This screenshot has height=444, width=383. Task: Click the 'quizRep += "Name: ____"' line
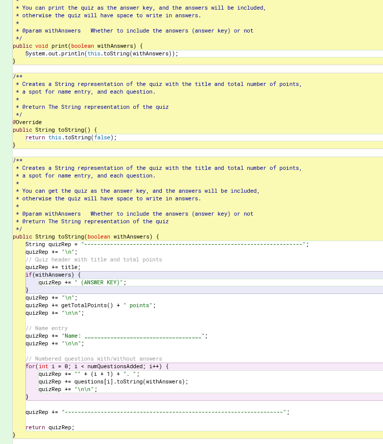pos(116,336)
